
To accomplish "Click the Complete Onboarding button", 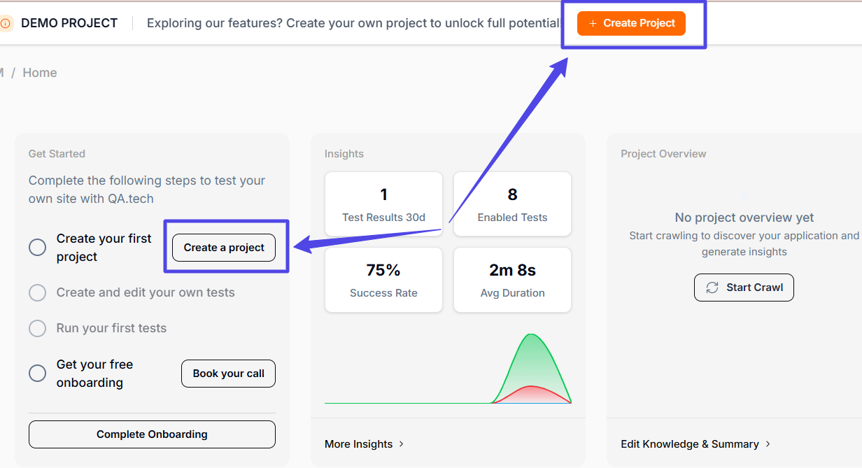I will click(152, 434).
